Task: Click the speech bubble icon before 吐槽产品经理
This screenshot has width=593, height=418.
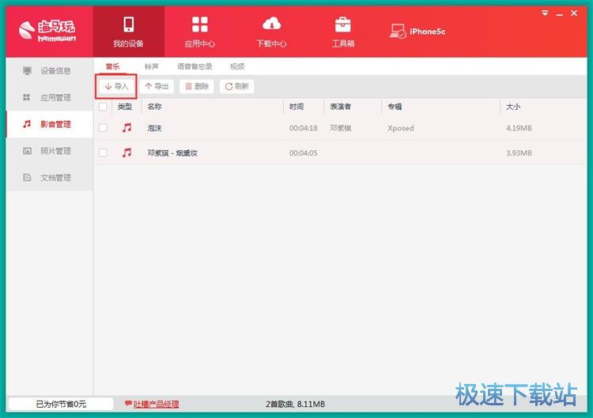Action: pyautogui.click(x=128, y=403)
